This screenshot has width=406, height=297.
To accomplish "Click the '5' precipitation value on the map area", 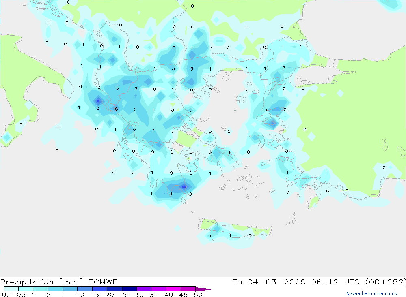I will [x=192, y=69].
